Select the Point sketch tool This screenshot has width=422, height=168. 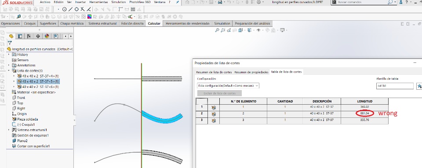(58, 9)
